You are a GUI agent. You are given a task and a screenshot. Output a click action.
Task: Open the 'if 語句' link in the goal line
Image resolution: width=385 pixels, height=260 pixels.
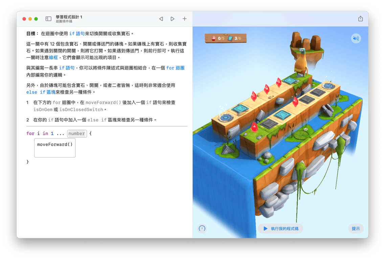click(77, 34)
